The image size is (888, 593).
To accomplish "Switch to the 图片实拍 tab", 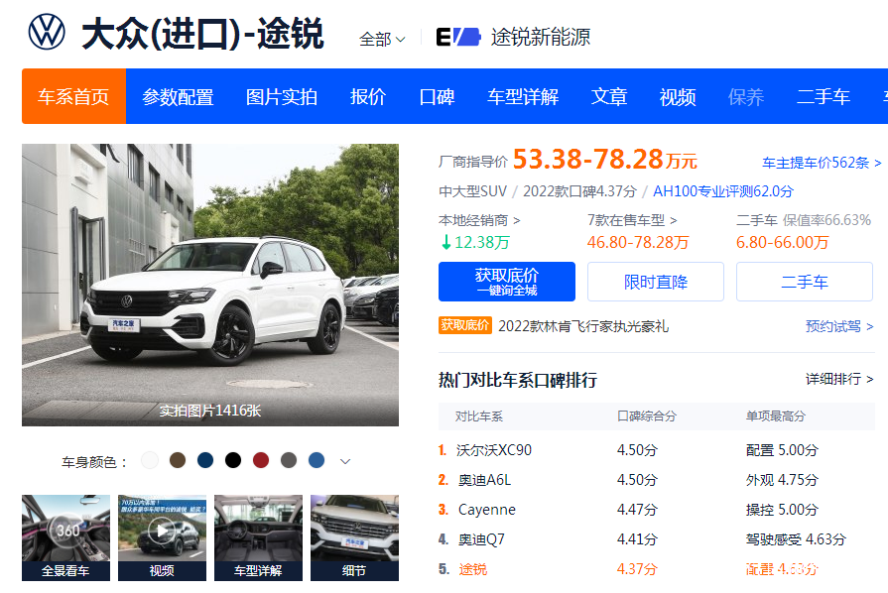I will [x=282, y=97].
